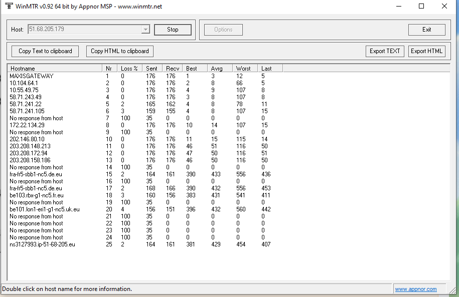
Task: Select the 172.22.134.29 hop row
Action: pyautogui.click(x=27, y=125)
